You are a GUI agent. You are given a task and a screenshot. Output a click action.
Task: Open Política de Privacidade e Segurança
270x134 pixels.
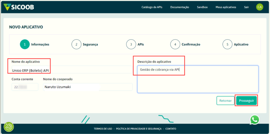click(x=139, y=129)
